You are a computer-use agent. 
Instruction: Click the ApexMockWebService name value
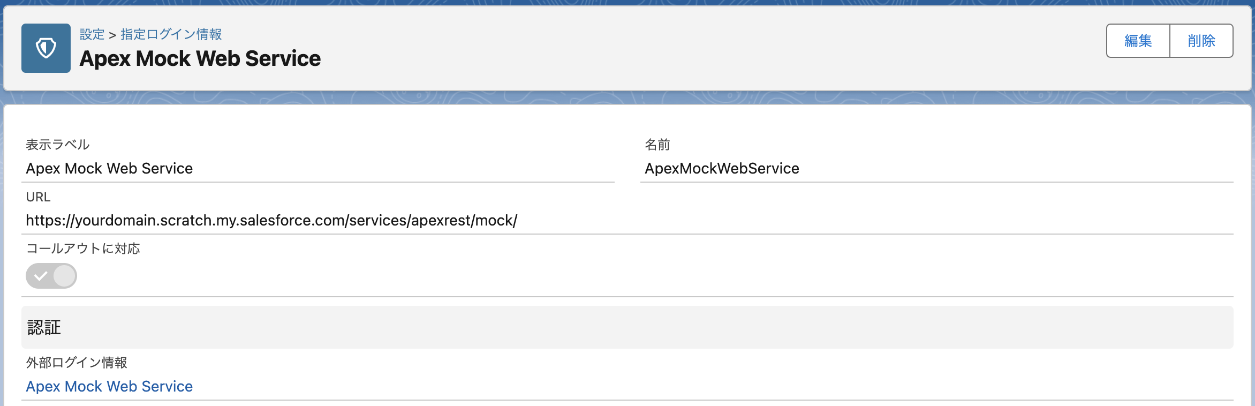coord(722,168)
